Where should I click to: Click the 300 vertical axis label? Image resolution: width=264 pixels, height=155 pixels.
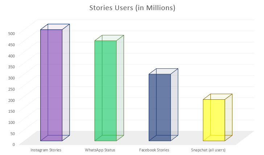point(12,78)
